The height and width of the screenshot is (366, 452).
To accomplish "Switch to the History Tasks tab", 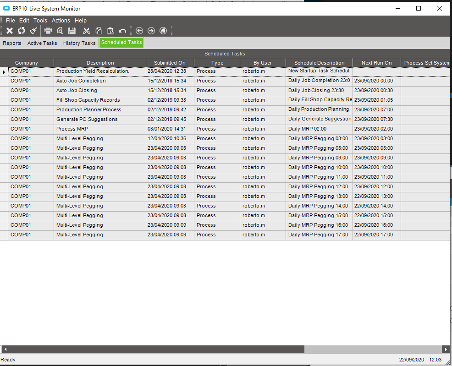I will click(x=79, y=43).
